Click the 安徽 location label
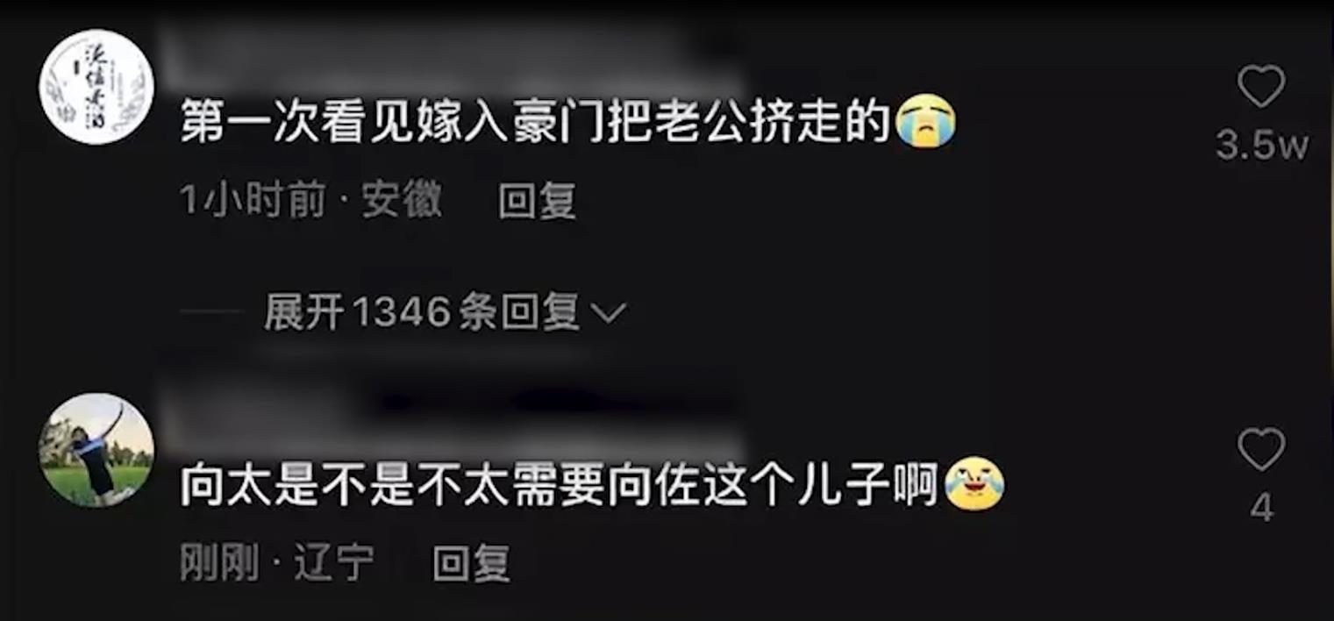1334x621 pixels. (403, 202)
